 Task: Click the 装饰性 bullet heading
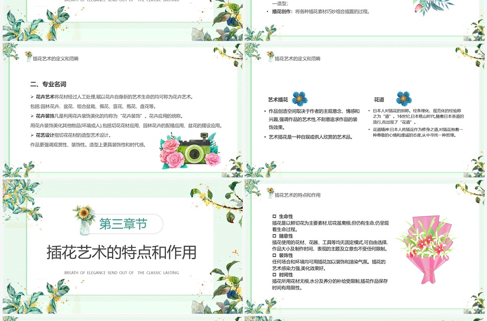283,255
